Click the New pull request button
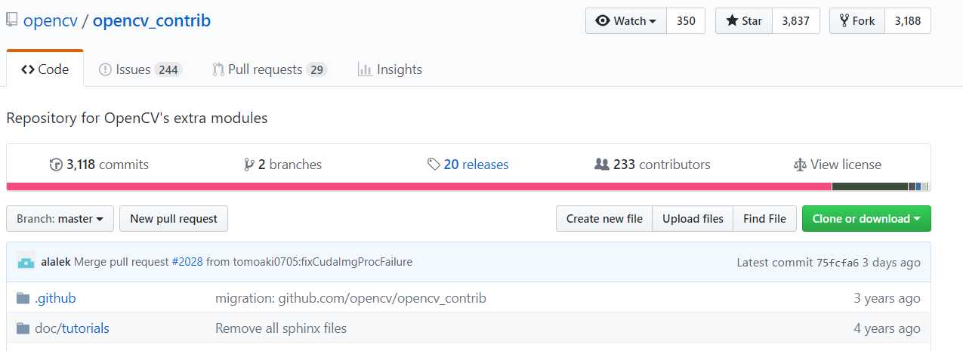Viewport: 963px width, 351px height. pyautogui.click(x=174, y=219)
